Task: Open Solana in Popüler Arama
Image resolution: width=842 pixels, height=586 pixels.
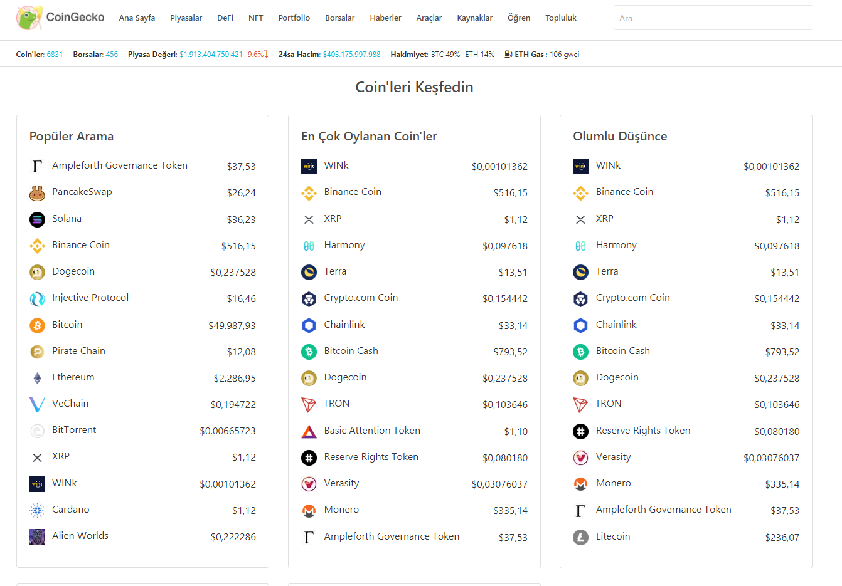Action: (x=67, y=219)
